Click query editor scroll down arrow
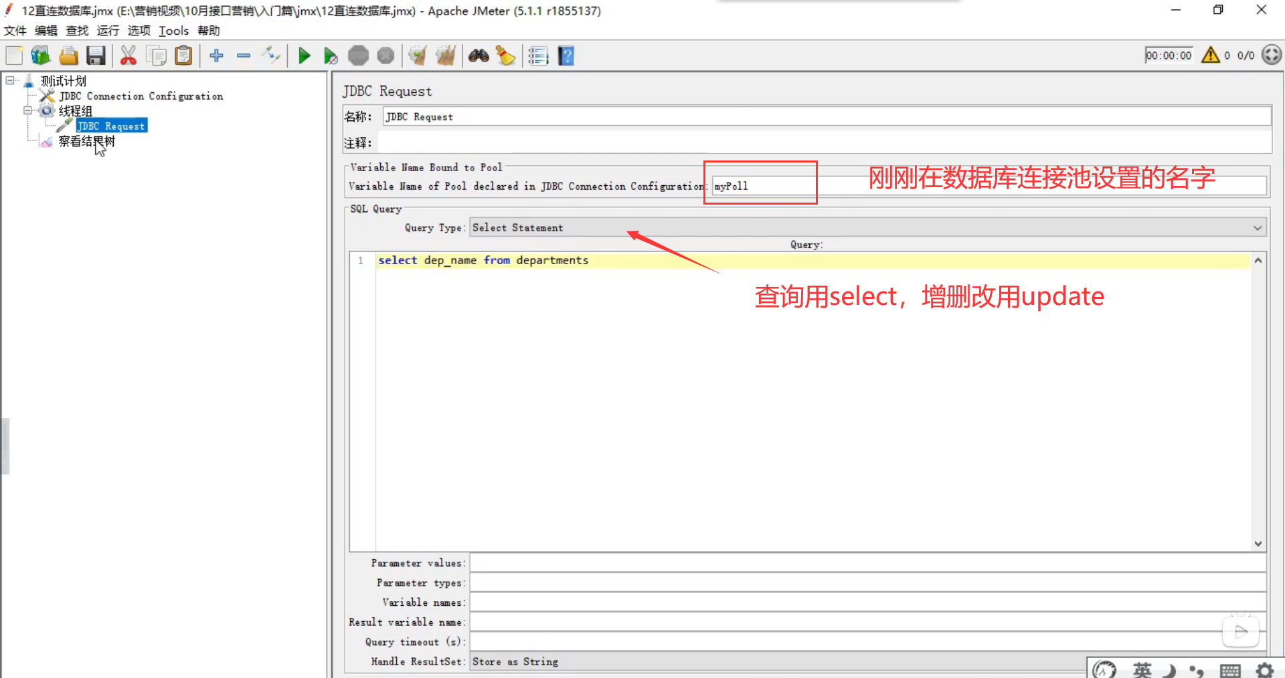 [x=1258, y=544]
